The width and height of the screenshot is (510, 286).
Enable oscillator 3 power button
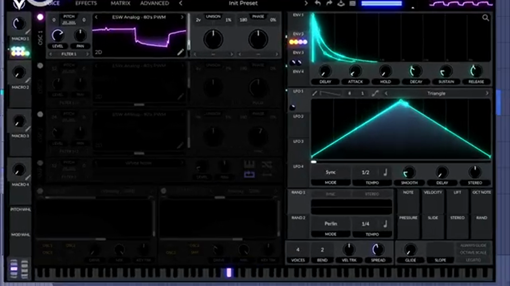click(x=40, y=114)
